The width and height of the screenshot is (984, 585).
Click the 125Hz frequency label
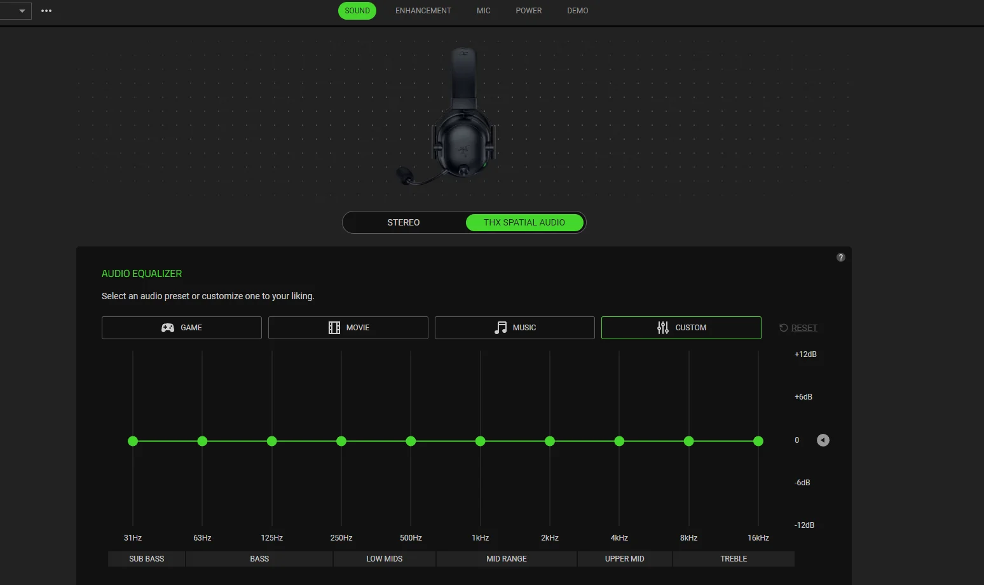click(272, 538)
